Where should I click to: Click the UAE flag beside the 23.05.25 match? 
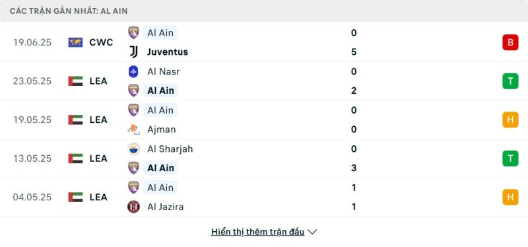pos(75,81)
